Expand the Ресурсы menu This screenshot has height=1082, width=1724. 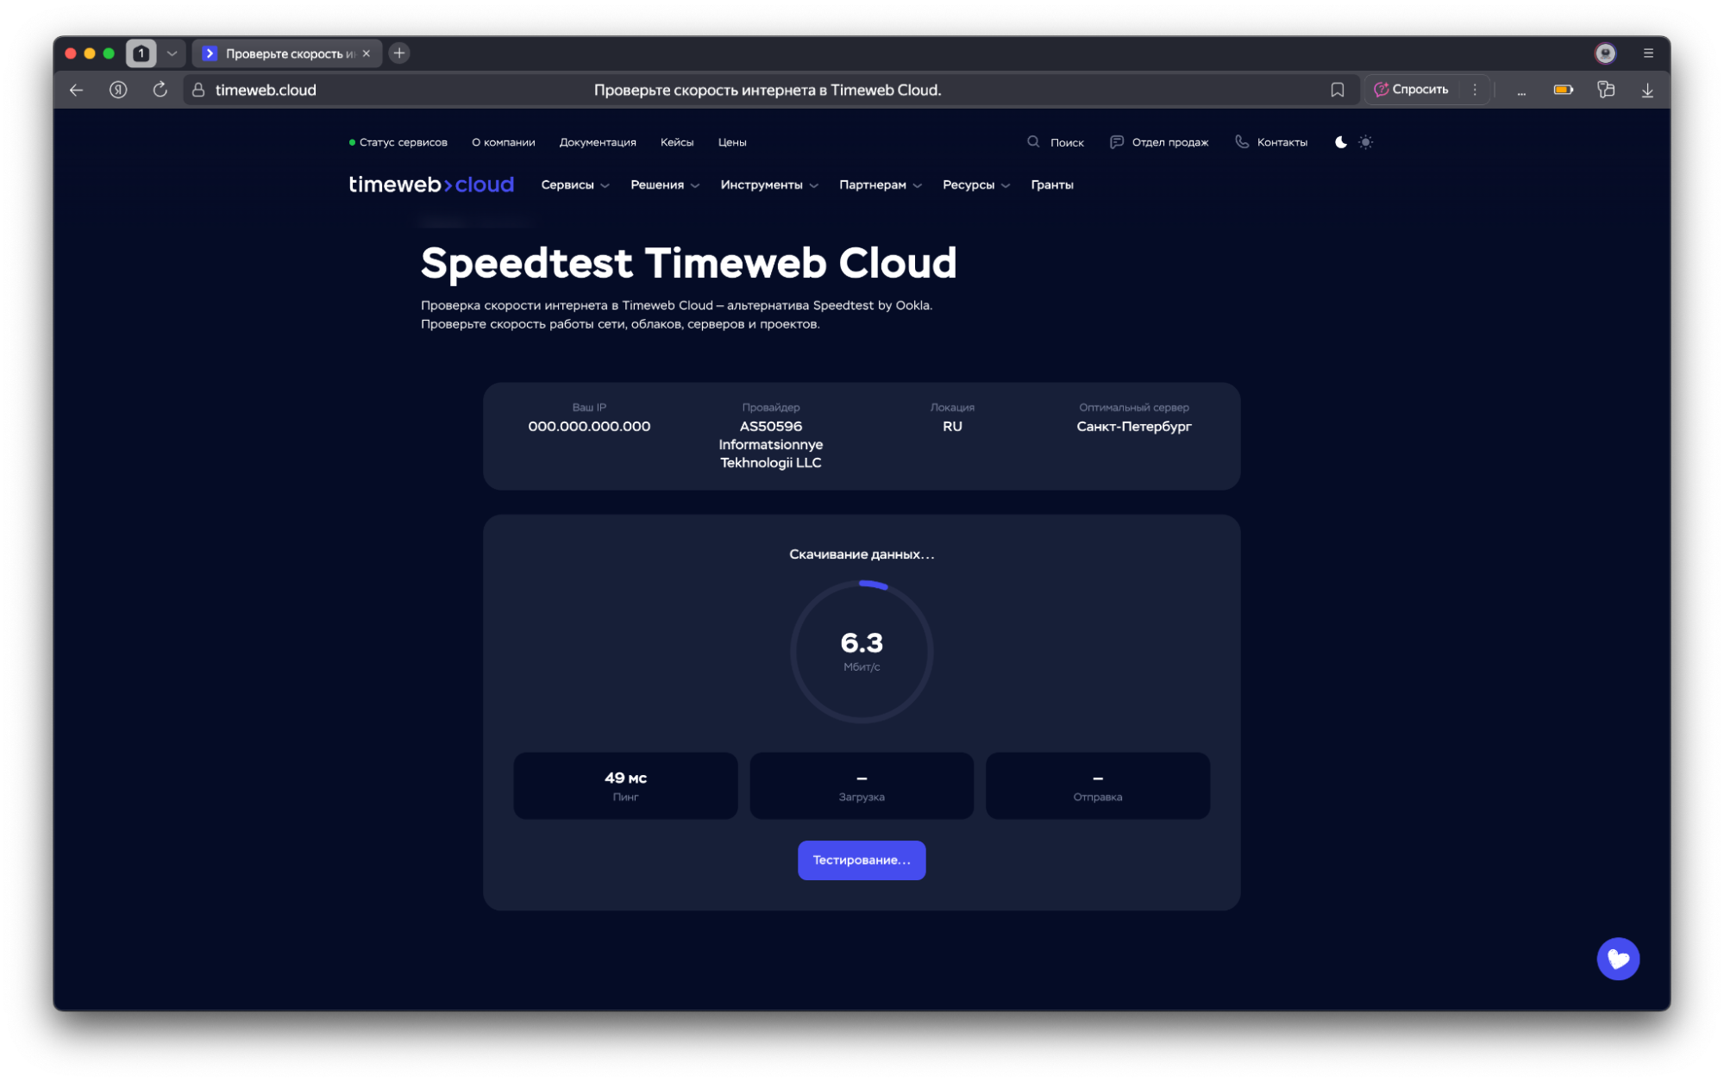[976, 185]
